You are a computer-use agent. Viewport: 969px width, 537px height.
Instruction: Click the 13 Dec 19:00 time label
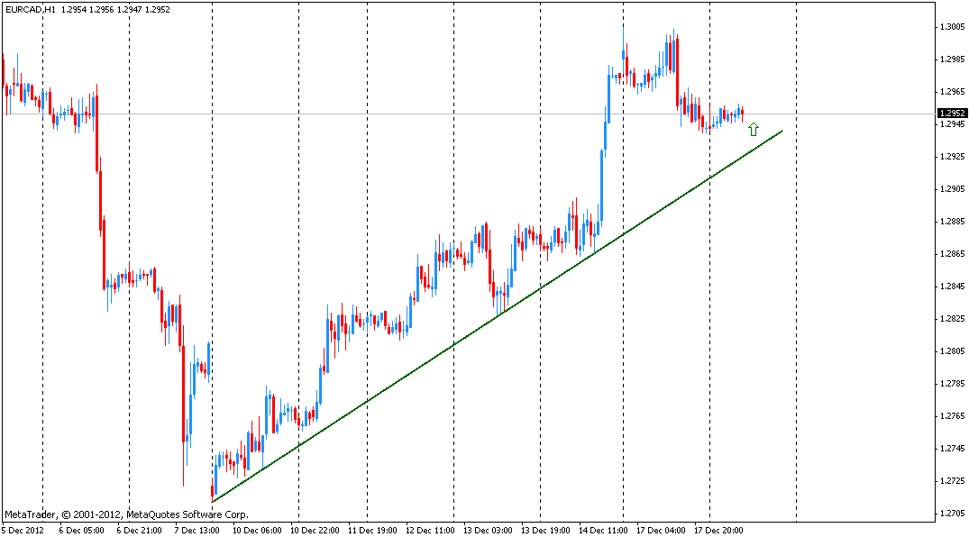(545, 530)
